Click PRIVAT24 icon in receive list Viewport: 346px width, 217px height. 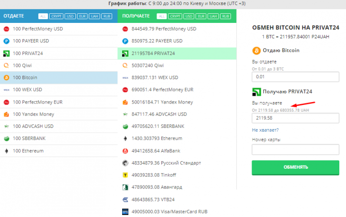[x=125, y=53]
